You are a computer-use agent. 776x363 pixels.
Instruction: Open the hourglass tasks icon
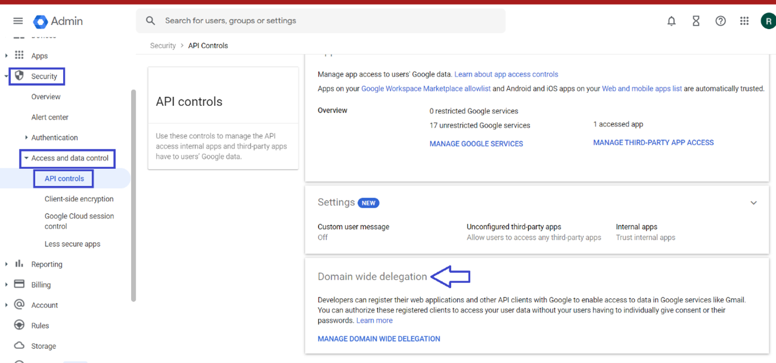tap(696, 21)
